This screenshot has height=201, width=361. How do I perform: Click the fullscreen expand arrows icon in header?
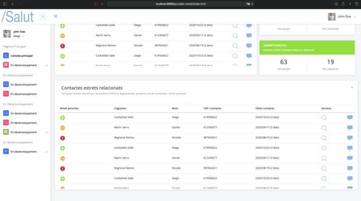tap(56, 17)
